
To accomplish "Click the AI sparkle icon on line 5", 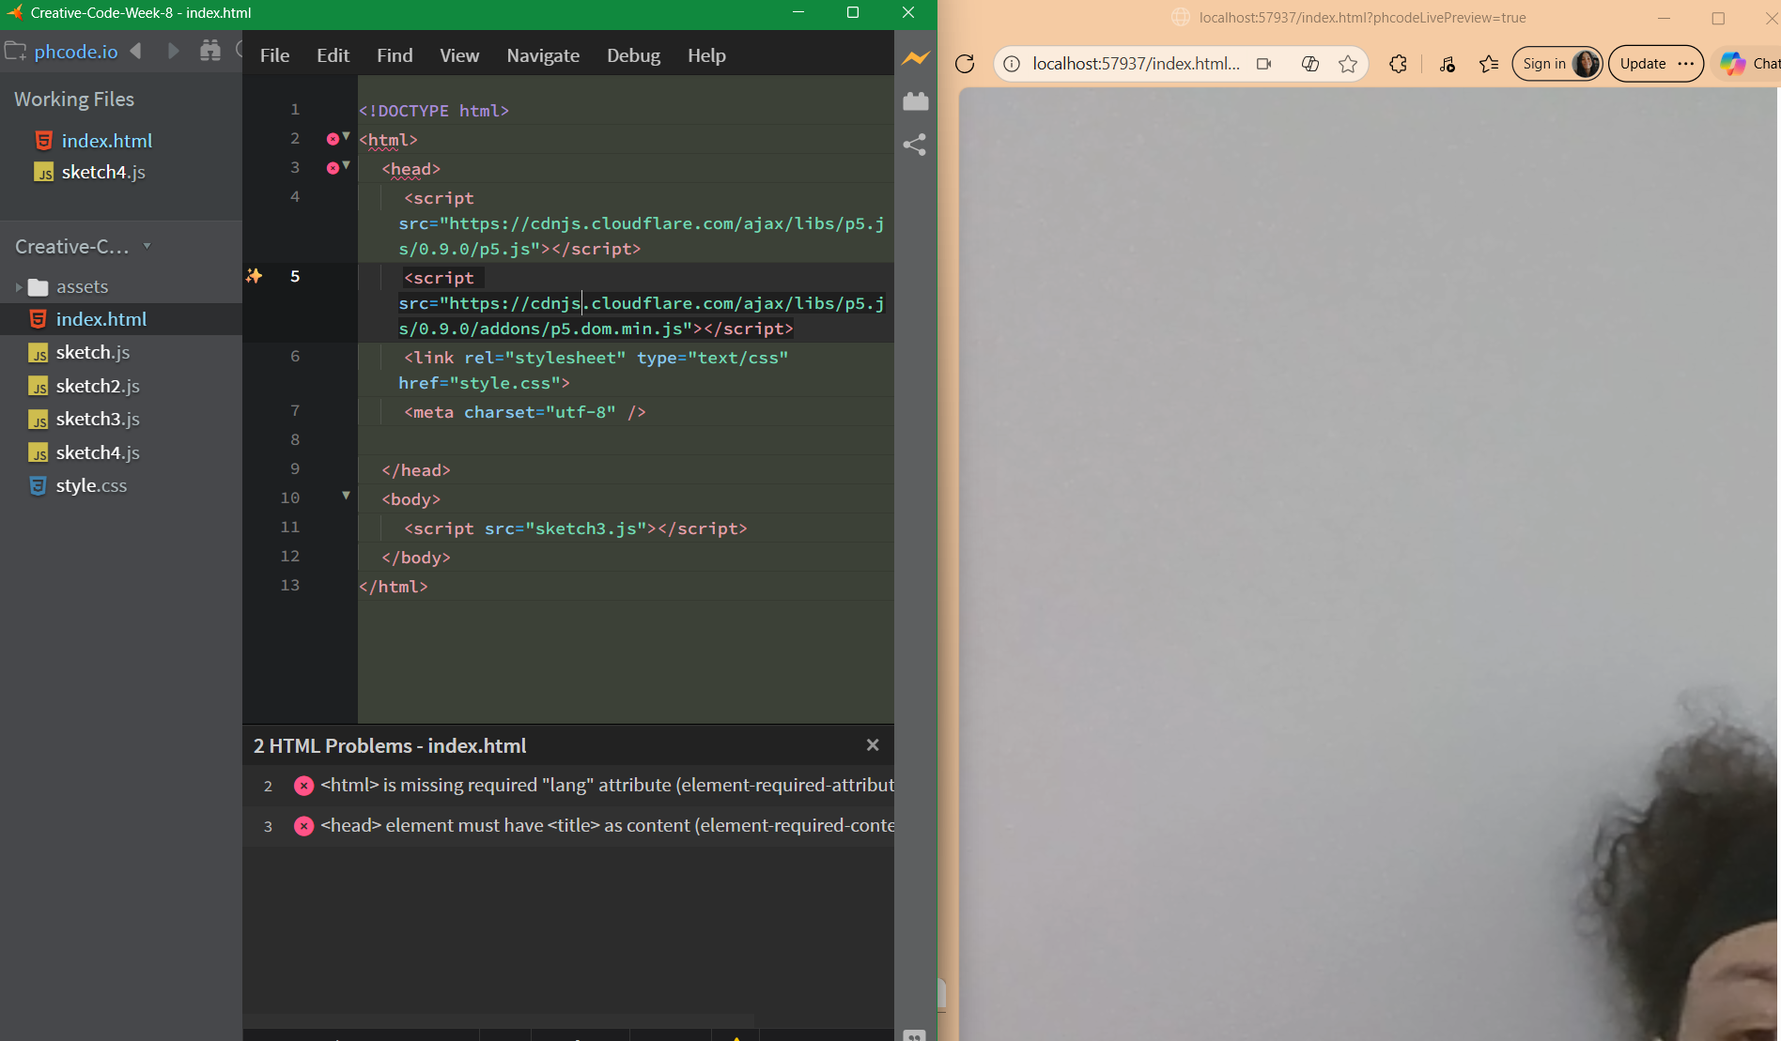I will pyautogui.click(x=254, y=276).
